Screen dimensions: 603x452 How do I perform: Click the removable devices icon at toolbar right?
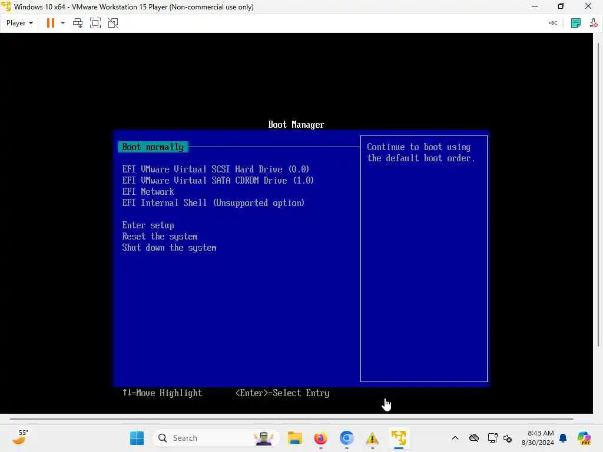(x=594, y=23)
